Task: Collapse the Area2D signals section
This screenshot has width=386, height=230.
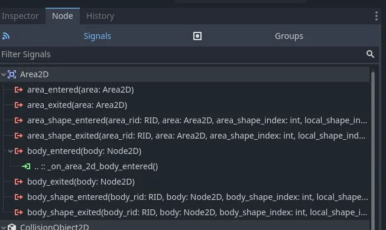Action: (x=4, y=74)
